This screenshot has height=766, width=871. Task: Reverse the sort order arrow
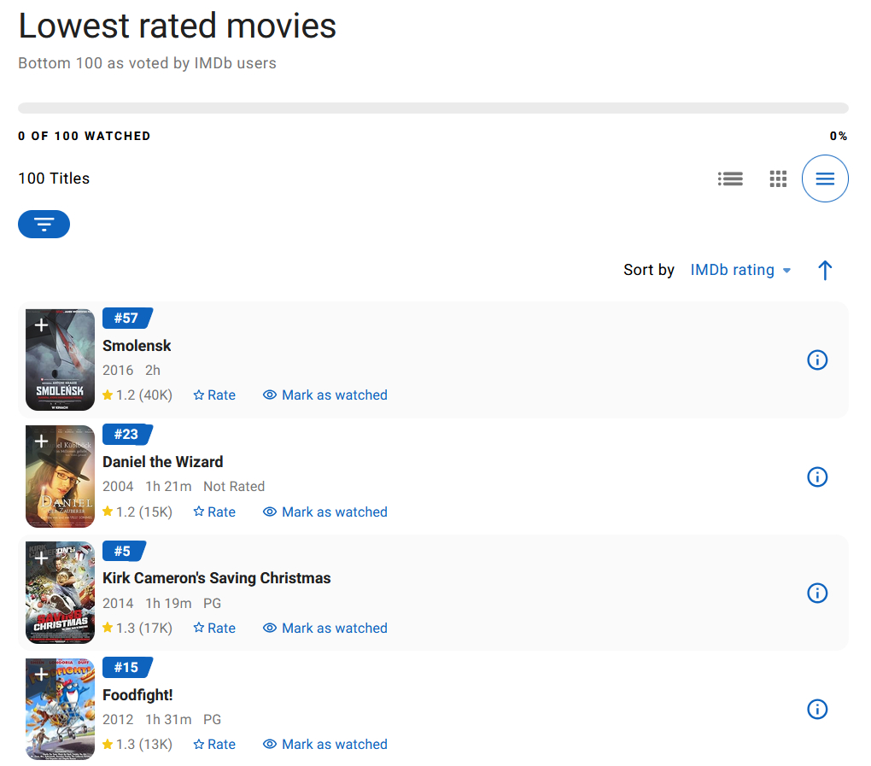(x=825, y=271)
